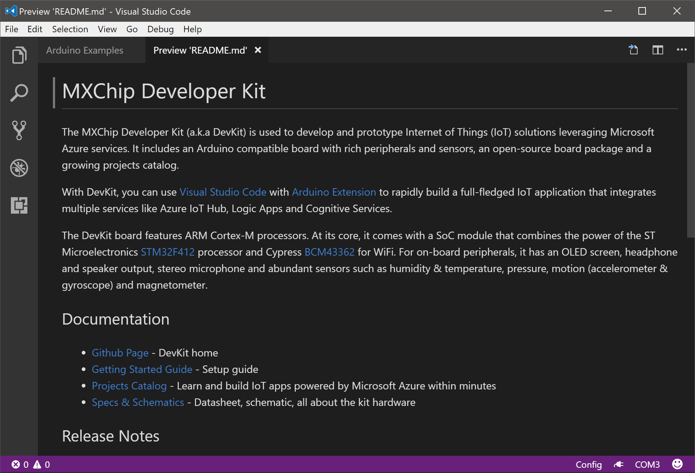The height and width of the screenshot is (473, 695).
Task: Click the Release Notes heading
Action: [111, 436]
